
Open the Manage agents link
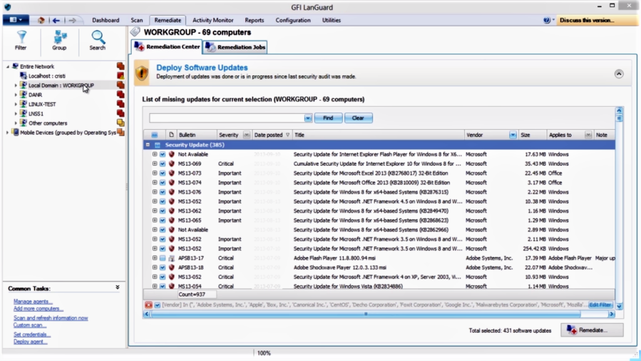[x=33, y=302]
